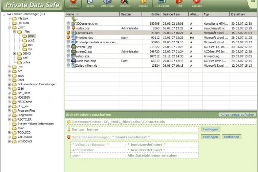The width and height of the screenshot is (258, 172).
Task: Collapse the Lokaler Datenträger (C:) node
Action: [x=4, y=14]
